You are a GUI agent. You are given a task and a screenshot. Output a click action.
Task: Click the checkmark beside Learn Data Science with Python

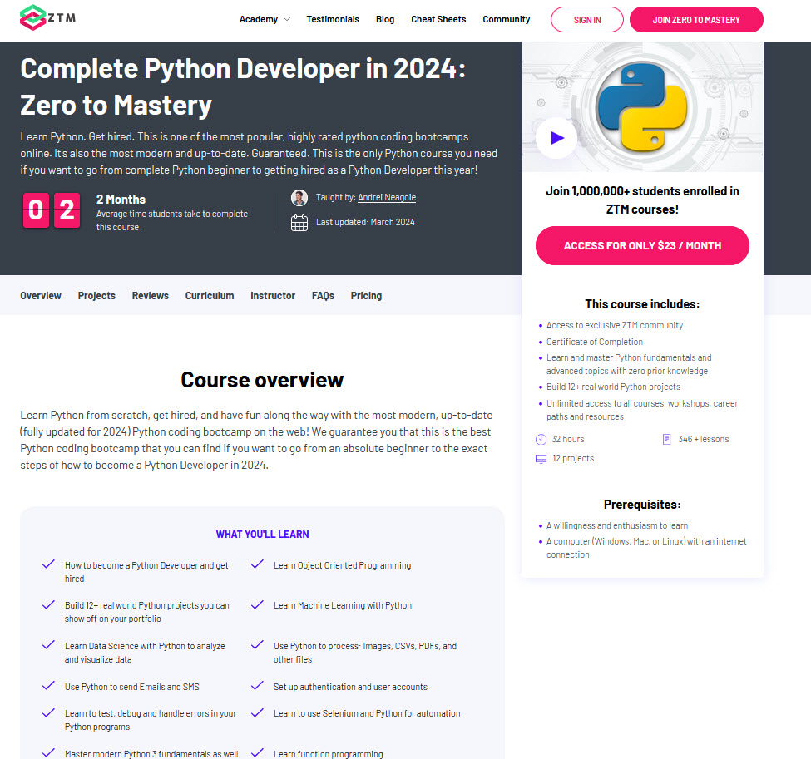tap(48, 645)
